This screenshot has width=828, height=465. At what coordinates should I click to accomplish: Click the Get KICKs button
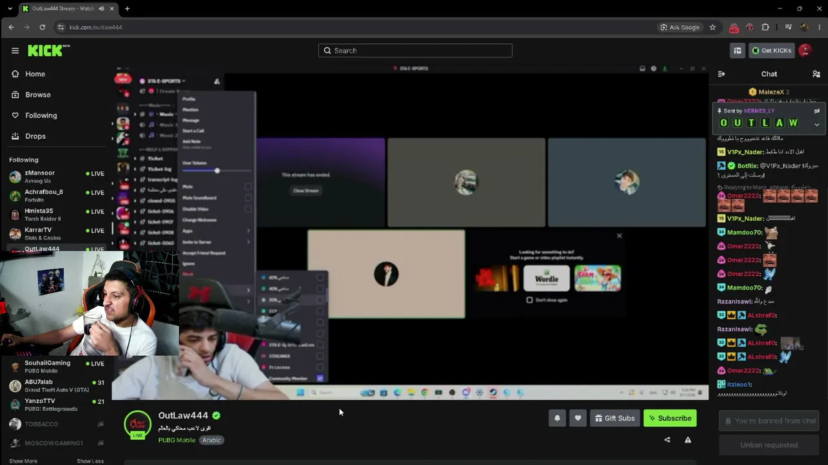[x=771, y=50]
